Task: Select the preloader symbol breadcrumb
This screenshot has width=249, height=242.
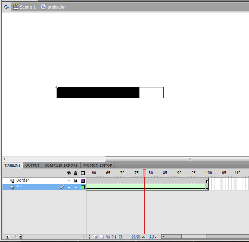Action: click(53, 7)
